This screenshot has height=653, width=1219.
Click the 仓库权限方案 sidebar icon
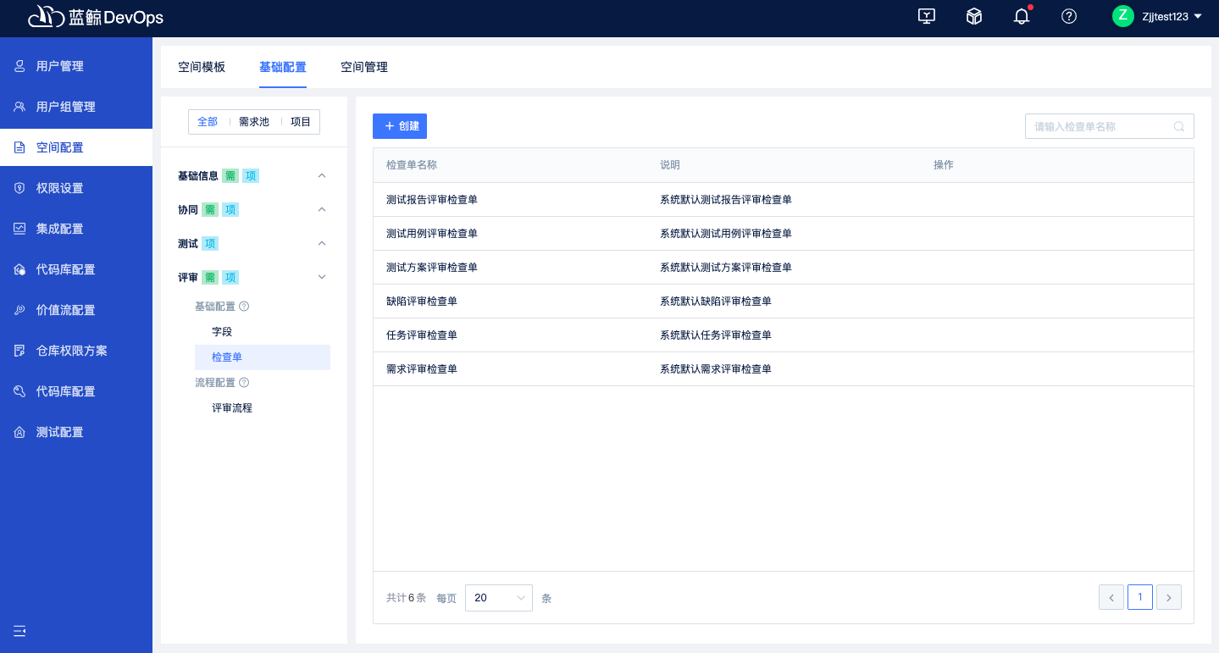pos(19,351)
